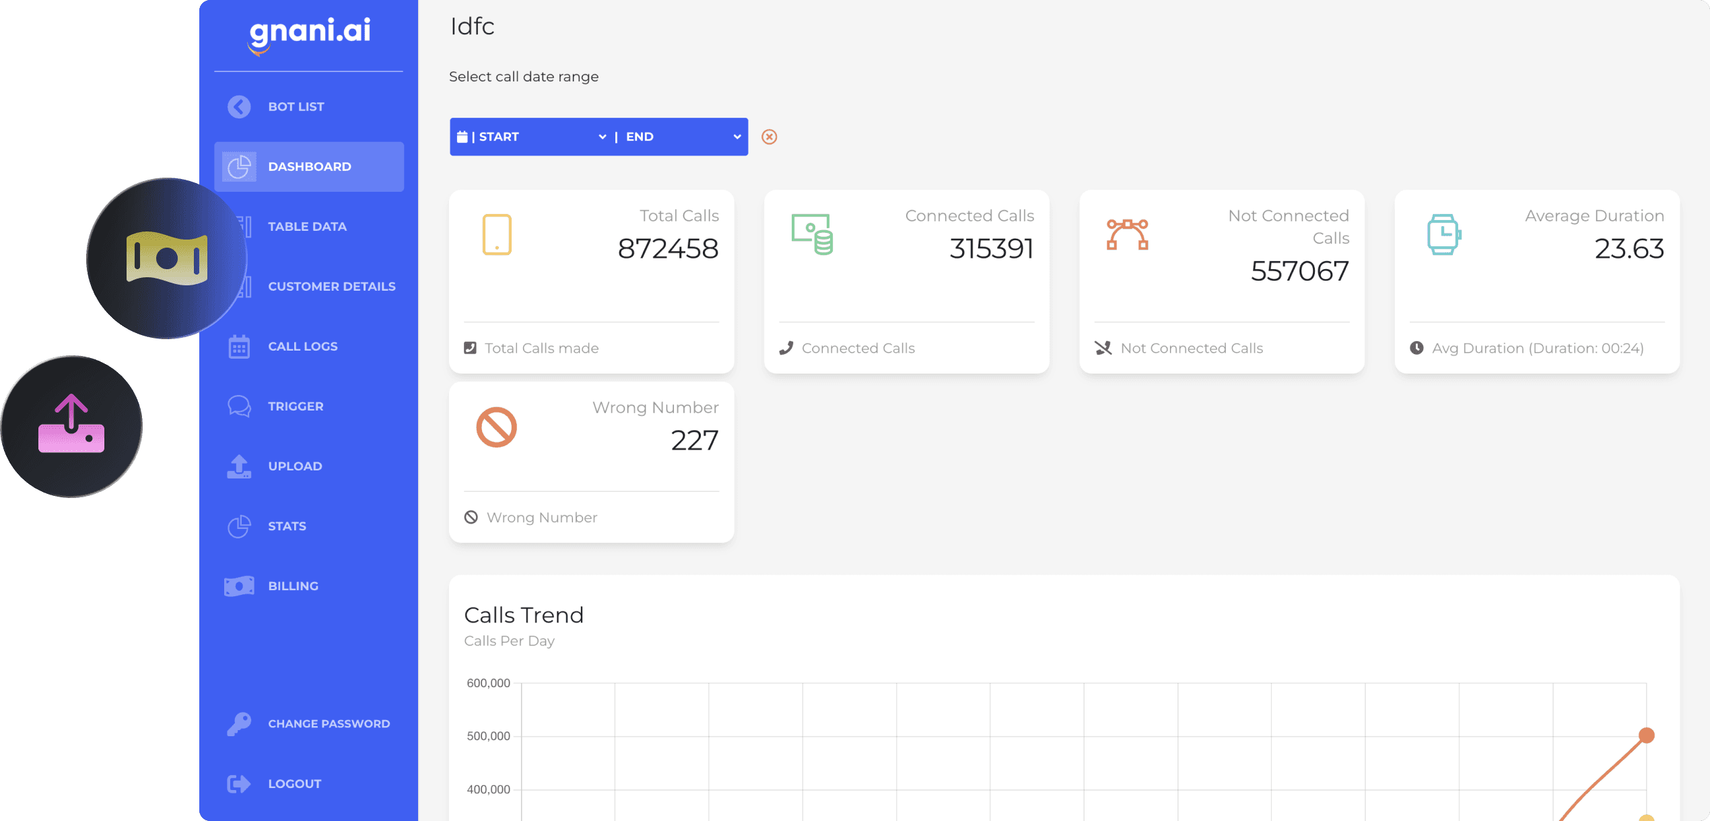Image resolution: width=1710 pixels, height=821 pixels.
Task: Click the Upload icon in sidebar
Action: click(239, 466)
